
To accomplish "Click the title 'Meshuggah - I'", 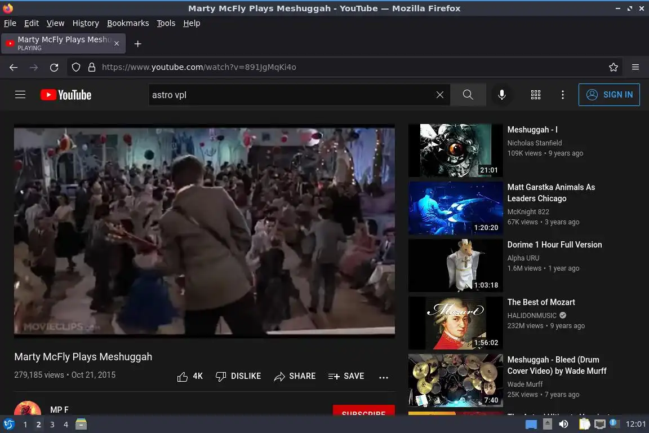I will pyautogui.click(x=532, y=130).
